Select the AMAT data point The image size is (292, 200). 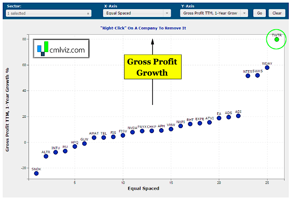pyautogui.click(x=94, y=138)
